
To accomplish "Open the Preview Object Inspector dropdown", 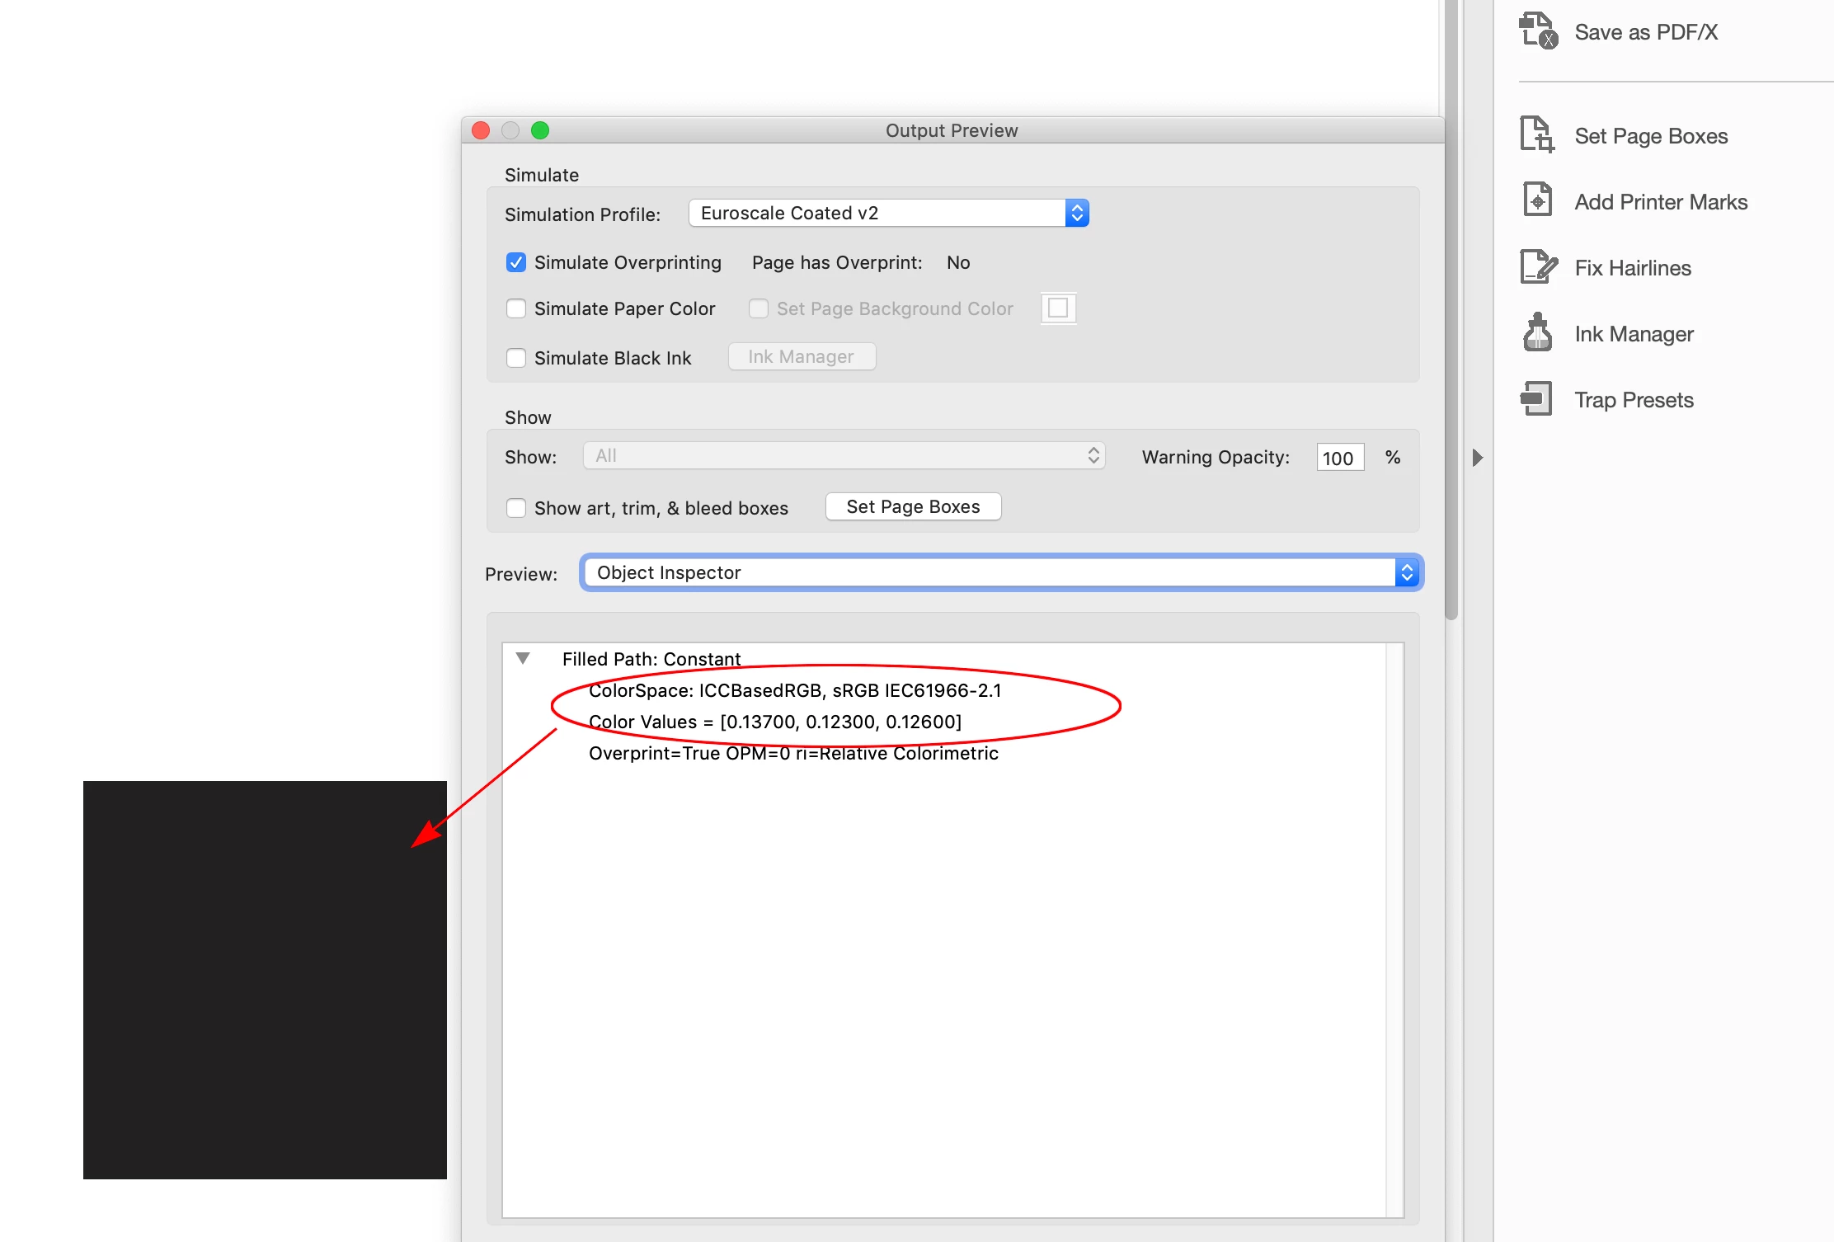I will (x=1001, y=572).
